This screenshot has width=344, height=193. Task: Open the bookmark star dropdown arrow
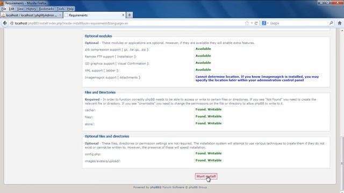pos(252,23)
